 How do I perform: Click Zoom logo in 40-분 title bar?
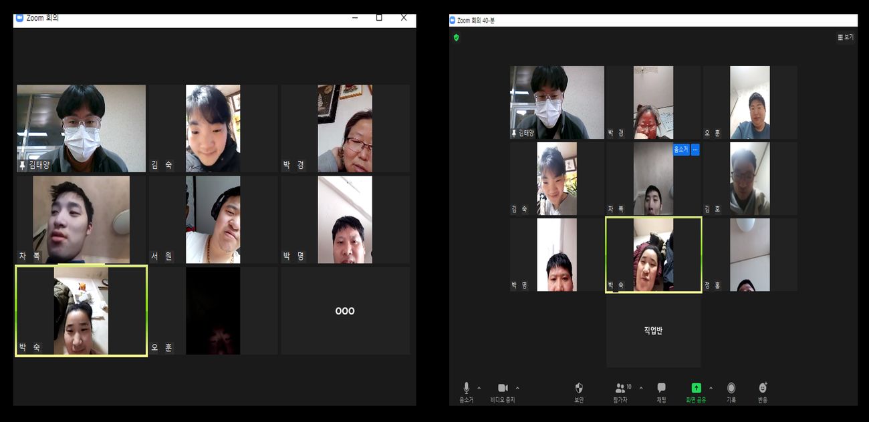(x=453, y=21)
